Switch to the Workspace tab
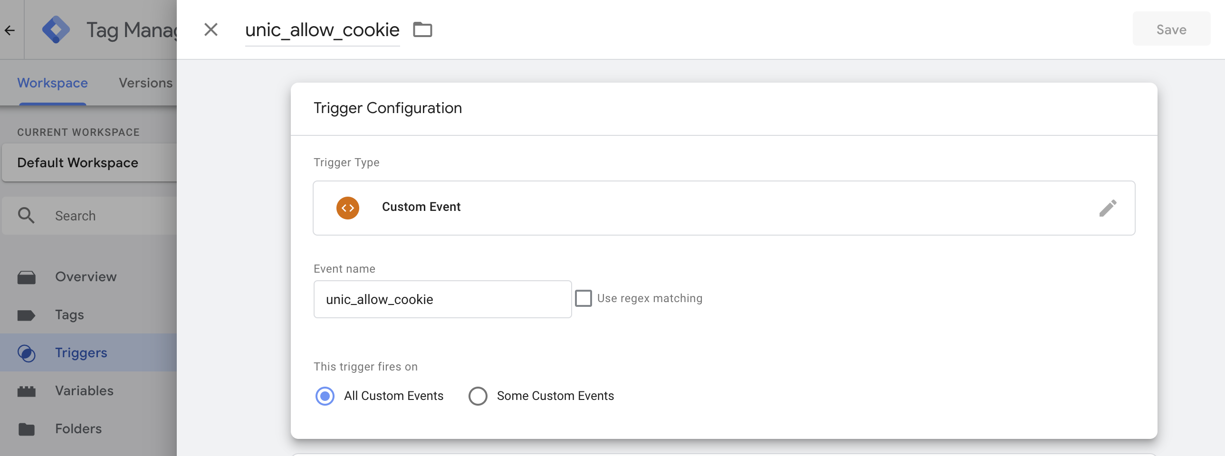The height and width of the screenshot is (456, 1225). (x=52, y=83)
